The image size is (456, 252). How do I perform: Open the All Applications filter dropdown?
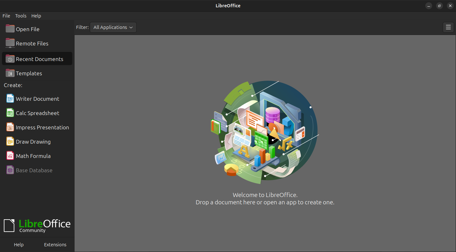click(113, 27)
